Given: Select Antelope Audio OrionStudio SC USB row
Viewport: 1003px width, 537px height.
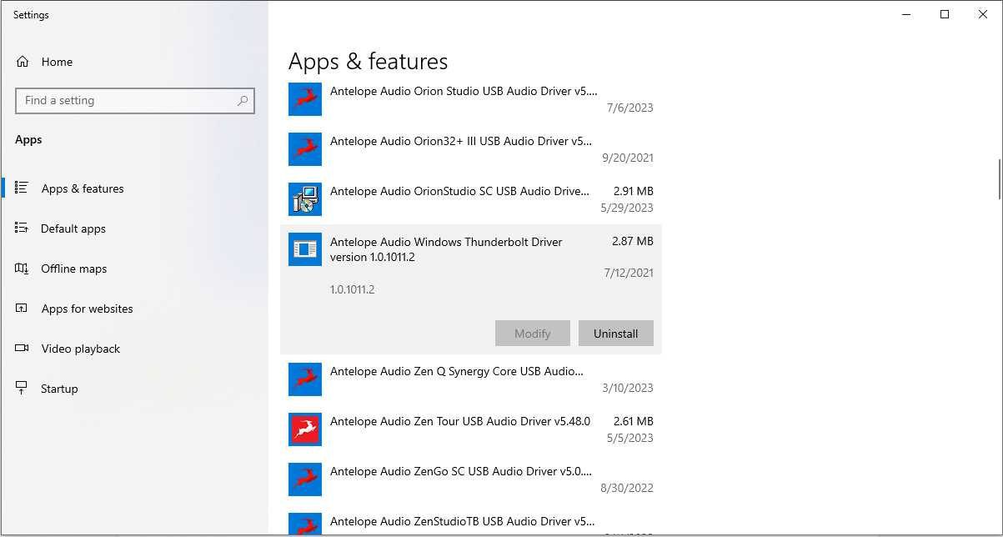Looking at the screenshot, I should point(471,199).
